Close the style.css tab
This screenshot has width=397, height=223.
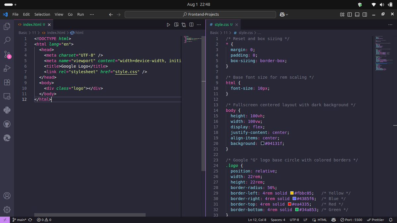[x=237, y=24]
